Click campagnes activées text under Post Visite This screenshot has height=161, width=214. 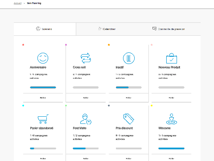[x=82, y=137]
